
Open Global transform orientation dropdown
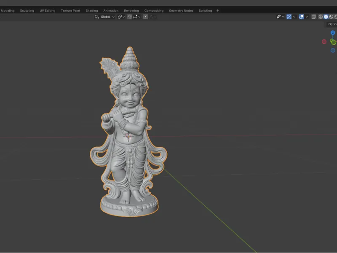[x=105, y=17]
